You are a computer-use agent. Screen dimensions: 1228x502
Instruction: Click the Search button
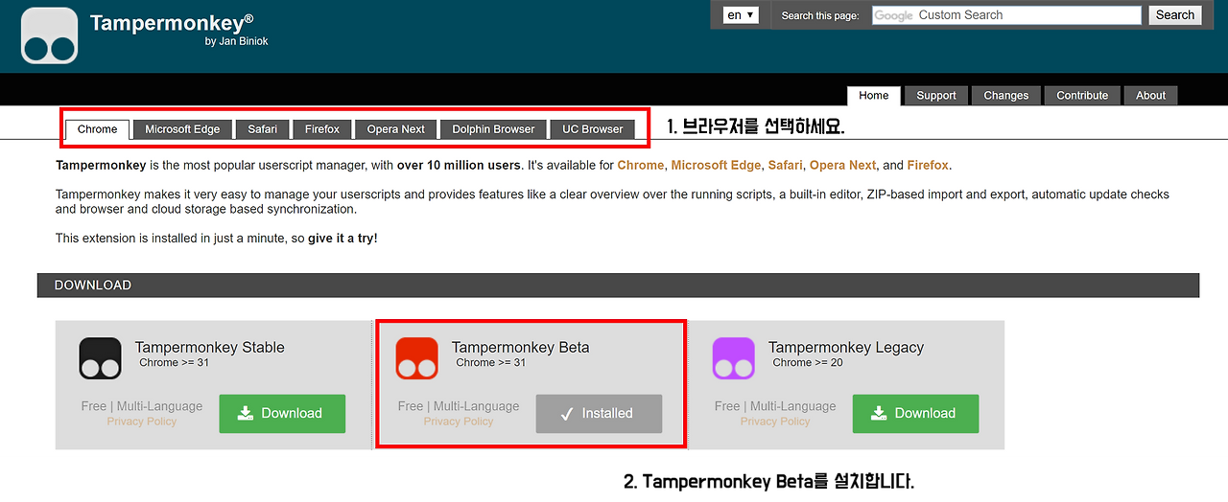coord(1174,15)
